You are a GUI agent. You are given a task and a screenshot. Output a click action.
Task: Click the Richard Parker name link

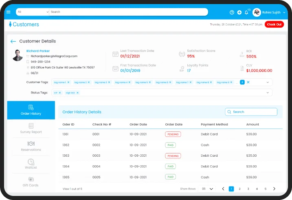pyautogui.click(x=38, y=51)
